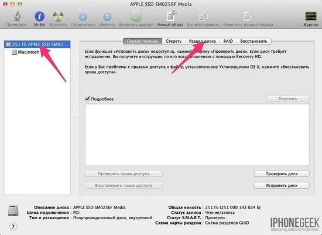Viewport: 322px width, 235px height.
Task: Open the RAID tab
Action: point(228,41)
